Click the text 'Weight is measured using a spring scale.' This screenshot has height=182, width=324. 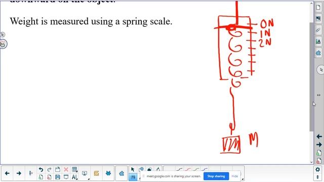tap(91, 21)
